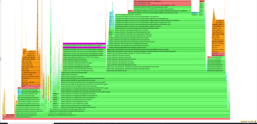Image resolution: width=257 pixels, height=124 pixels.
Task: Click LZ4_decompress_generic.constprop.2 frame
Action: (x=162, y=1)
